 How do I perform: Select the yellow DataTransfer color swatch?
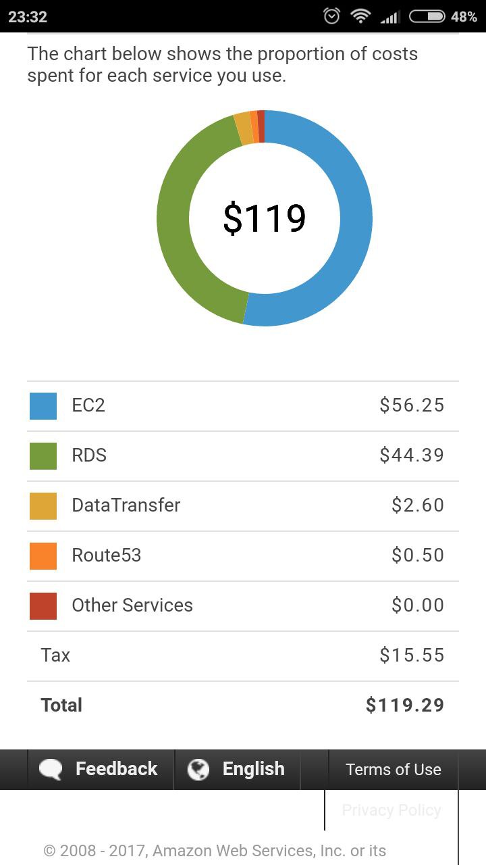(x=43, y=506)
